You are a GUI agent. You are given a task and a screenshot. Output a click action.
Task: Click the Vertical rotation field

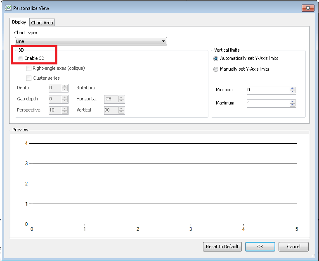pos(111,110)
